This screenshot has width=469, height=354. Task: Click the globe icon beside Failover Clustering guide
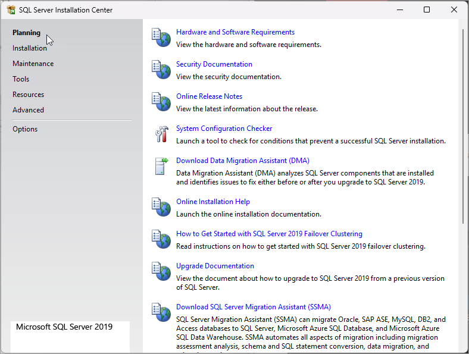click(x=161, y=239)
